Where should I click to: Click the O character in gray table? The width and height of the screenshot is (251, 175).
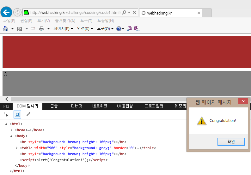point(5,74)
